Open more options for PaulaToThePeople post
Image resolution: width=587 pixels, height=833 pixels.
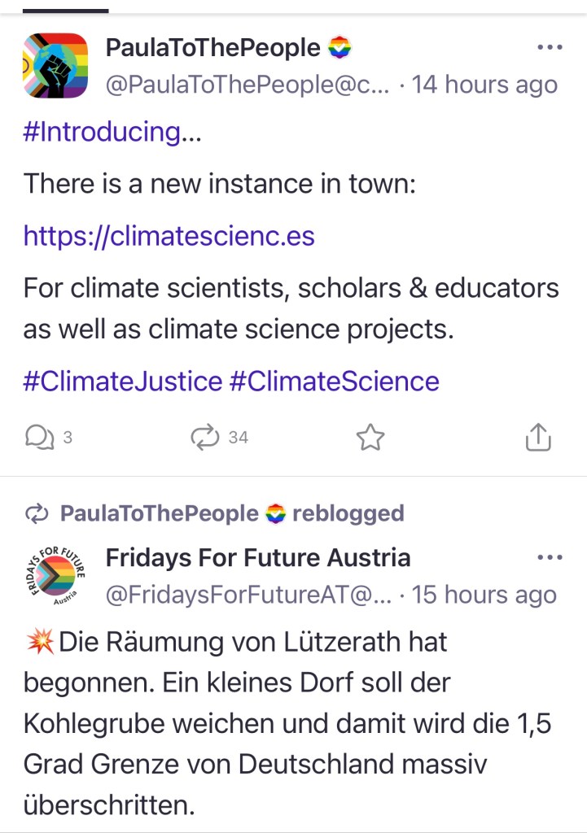550,48
